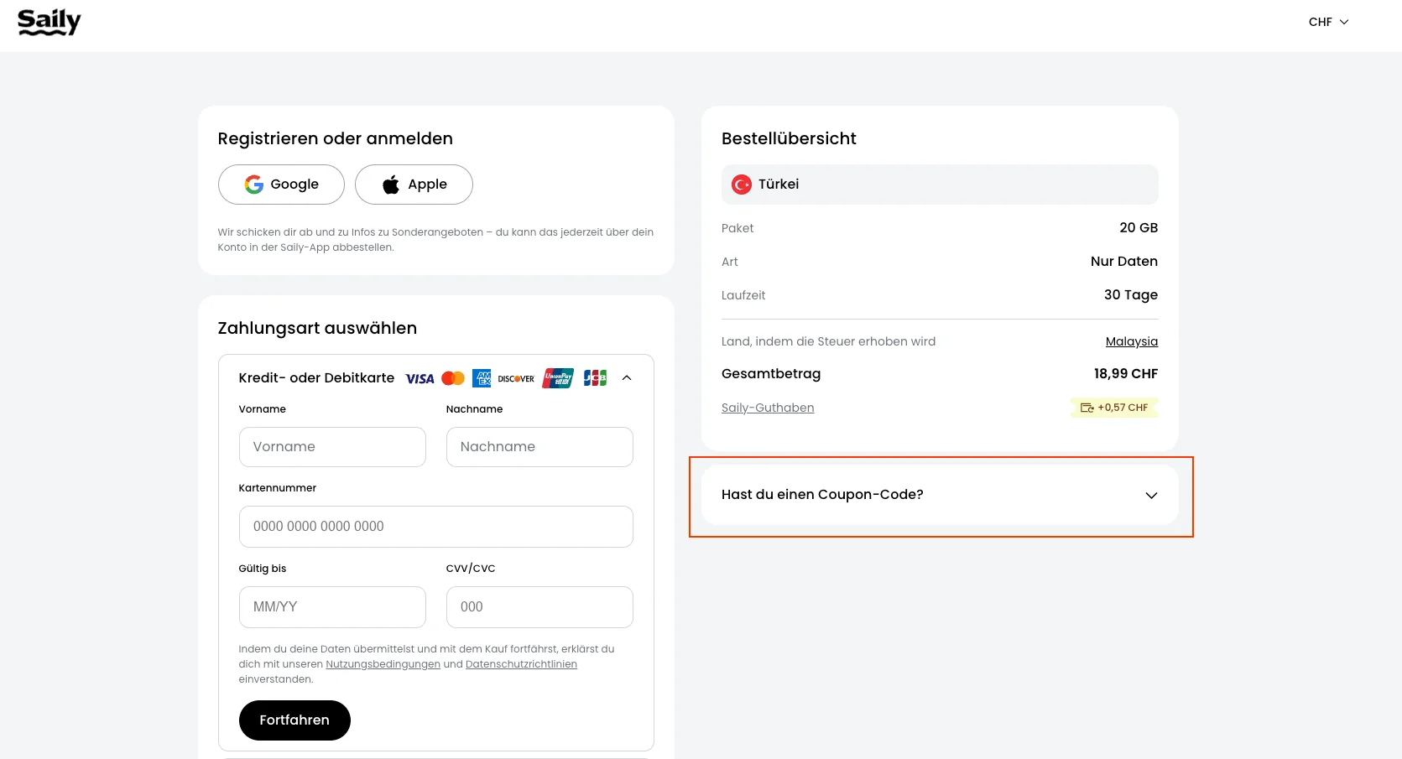Click the JCB card icon
The height and width of the screenshot is (759, 1402).
(595, 378)
